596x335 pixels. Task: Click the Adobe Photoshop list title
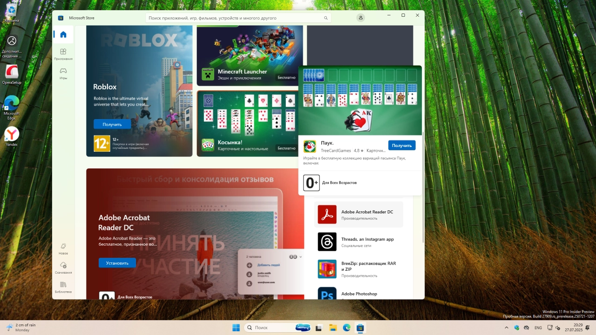point(359,294)
